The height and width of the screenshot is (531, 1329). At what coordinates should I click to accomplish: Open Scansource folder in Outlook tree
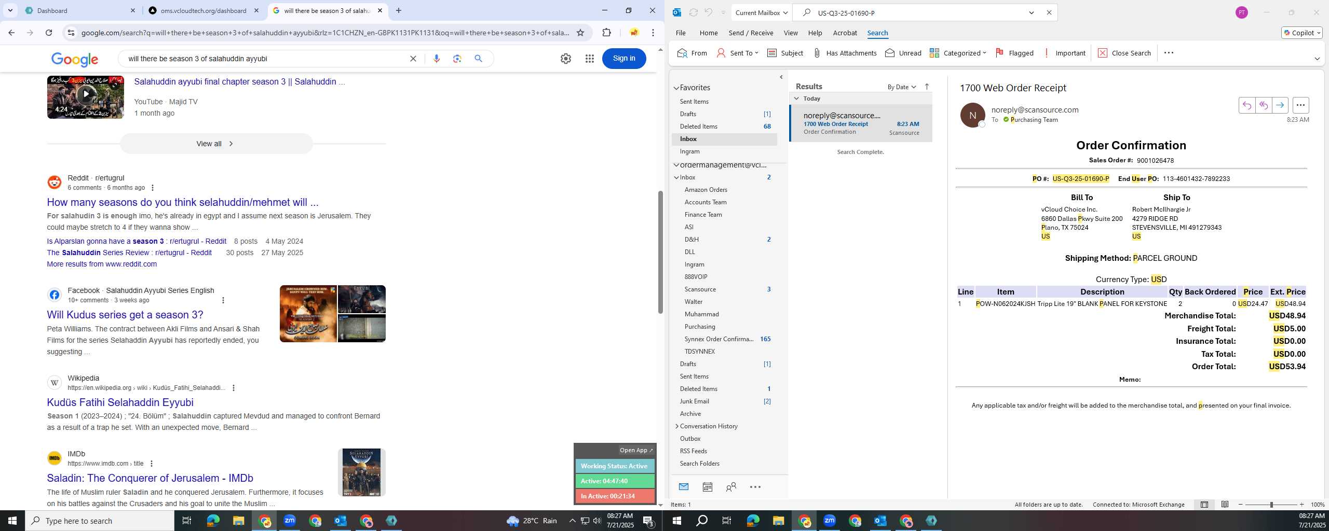pos(700,289)
